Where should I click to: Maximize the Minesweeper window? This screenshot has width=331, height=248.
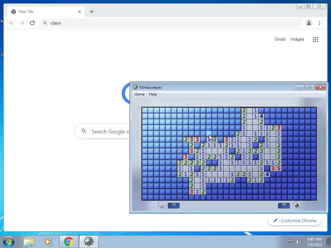click(310, 87)
